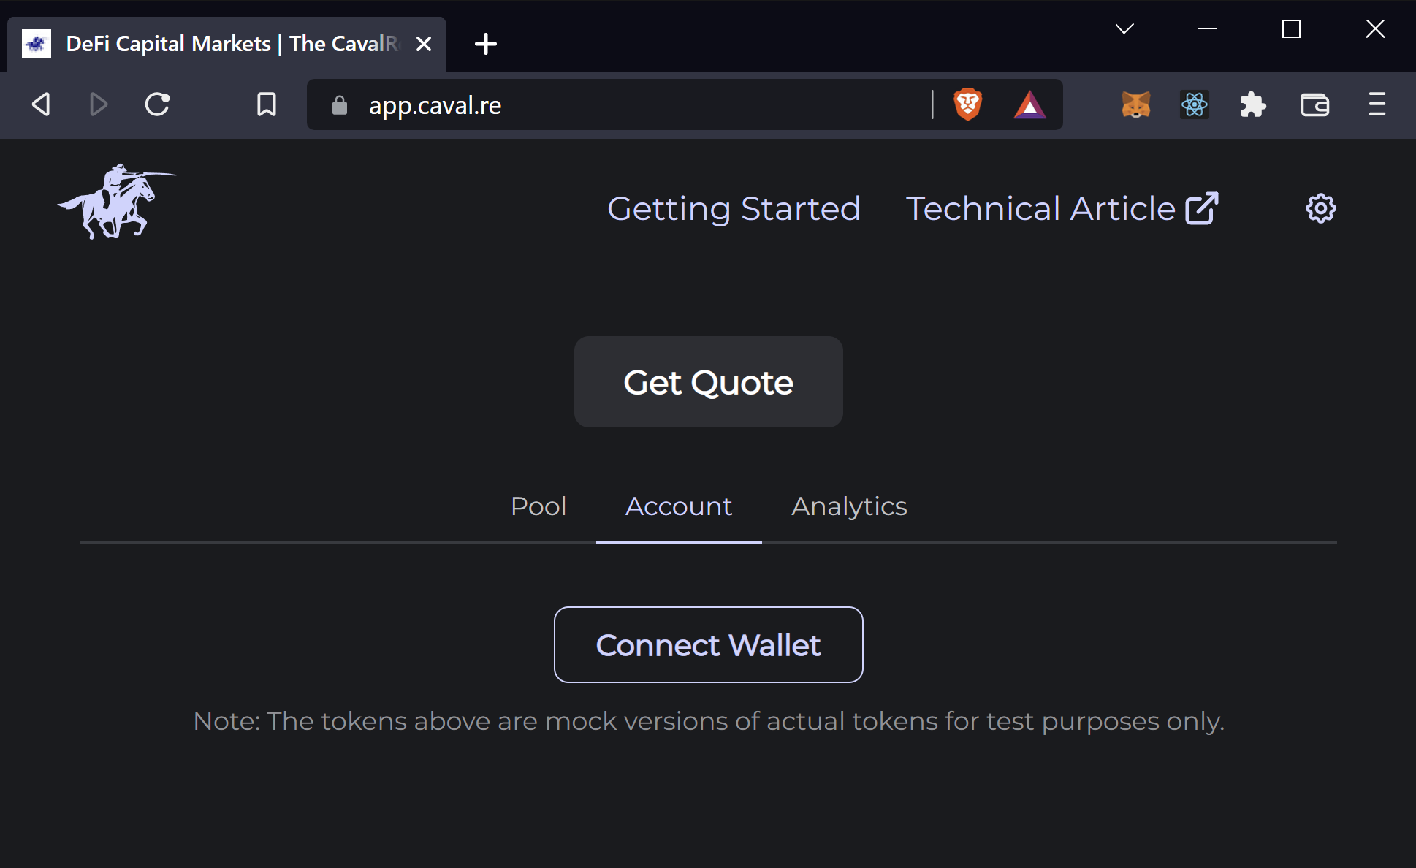Switch to the Analytics tab
This screenshot has height=868, width=1416.
(x=849, y=506)
